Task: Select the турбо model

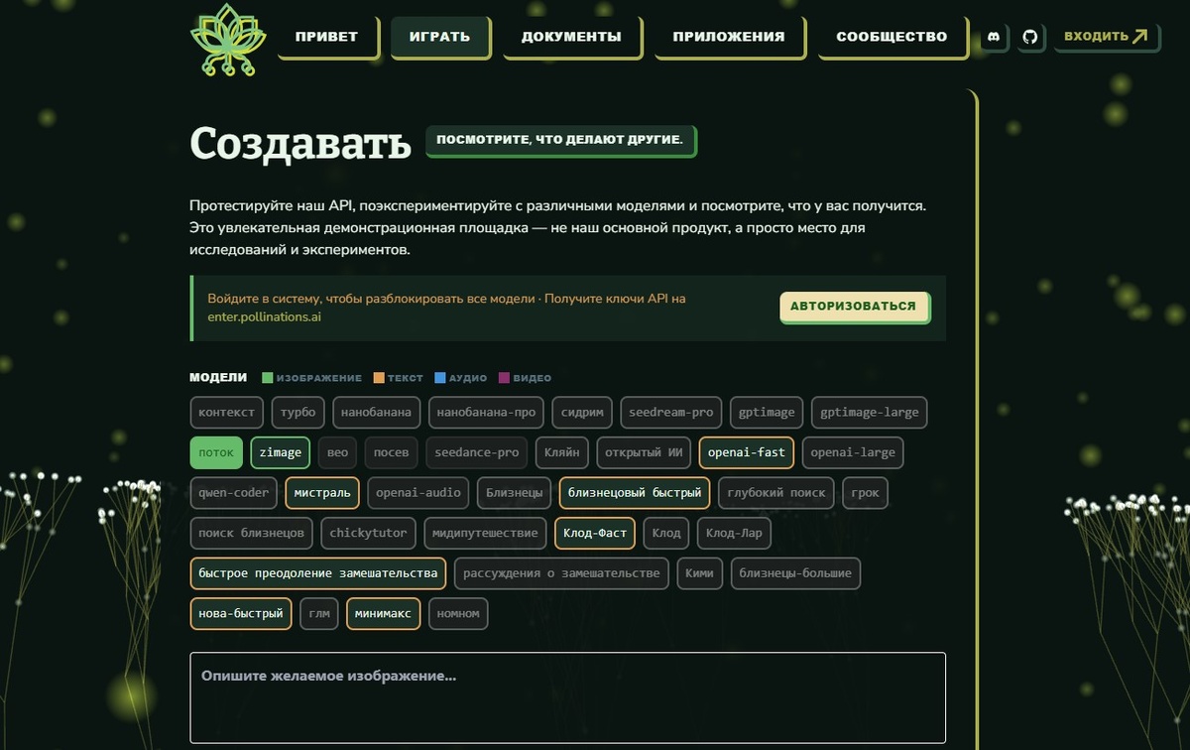Action: 298,413
